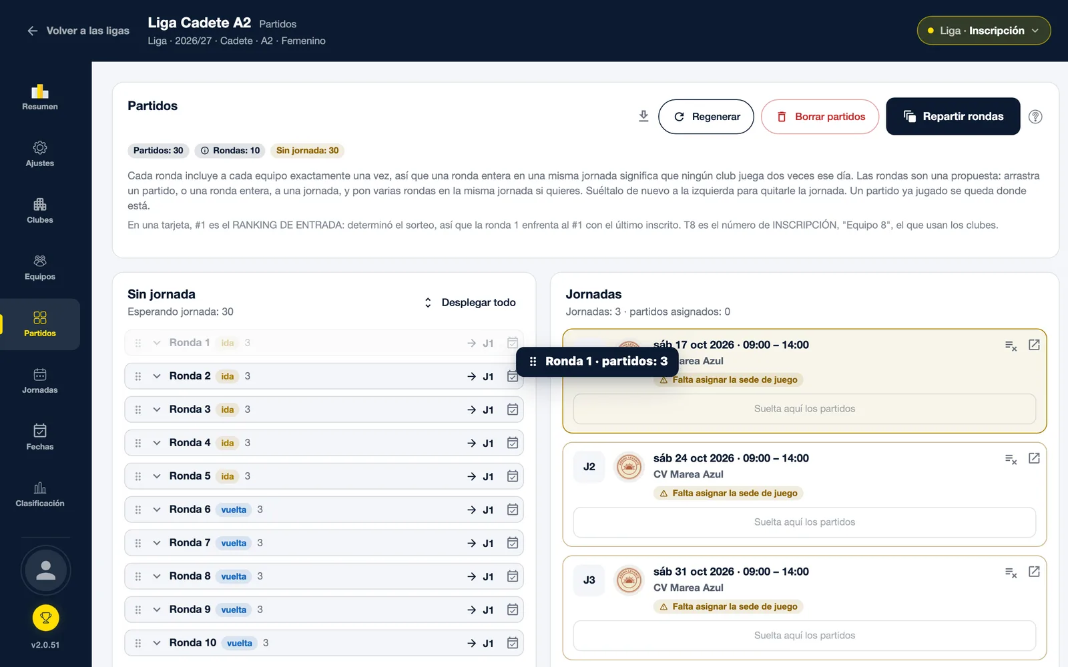Click Desplegar todo to expand all rounds
Screen dimensions: 1068x667
(470, 302)
